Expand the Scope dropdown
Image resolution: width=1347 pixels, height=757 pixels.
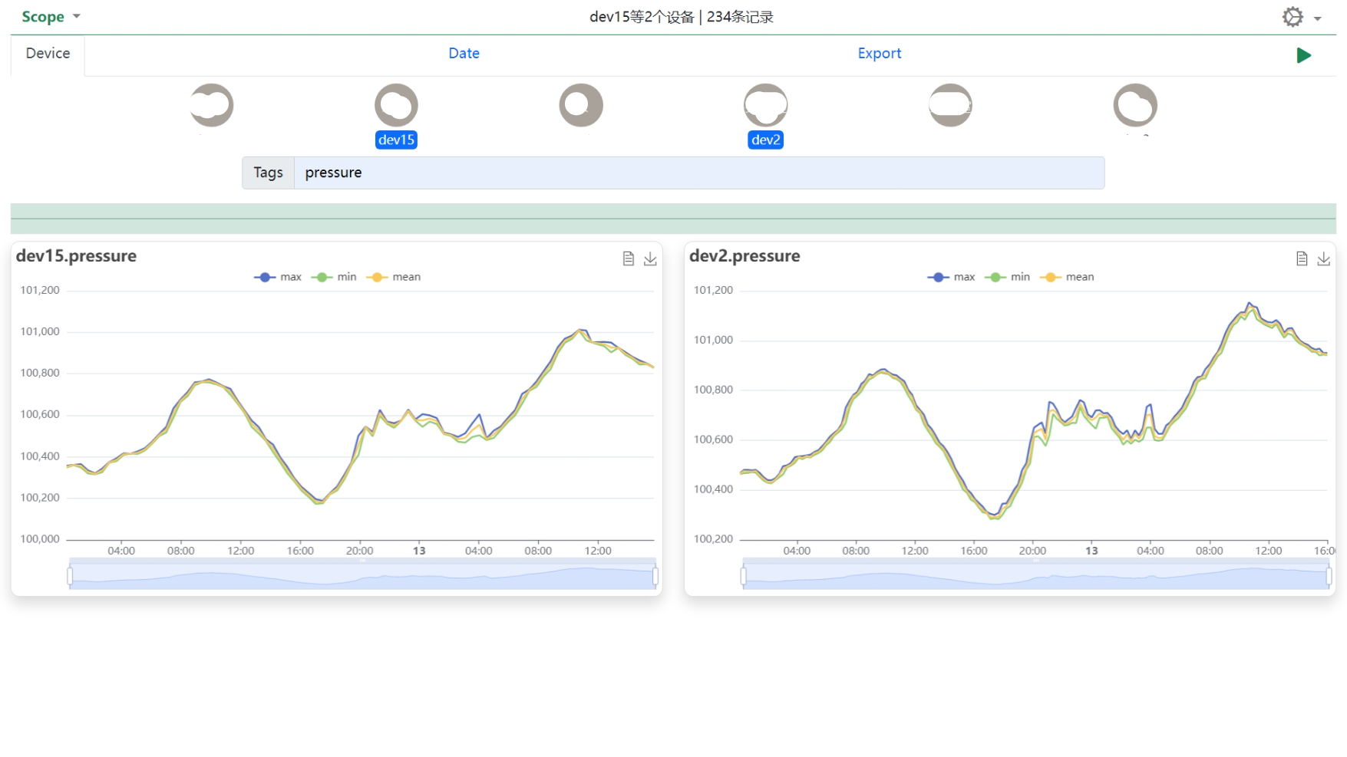pyautogui.click(x=51, y=17)
